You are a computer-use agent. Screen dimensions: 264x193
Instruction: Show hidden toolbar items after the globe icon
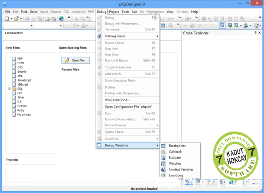click(x=69, y=17)
